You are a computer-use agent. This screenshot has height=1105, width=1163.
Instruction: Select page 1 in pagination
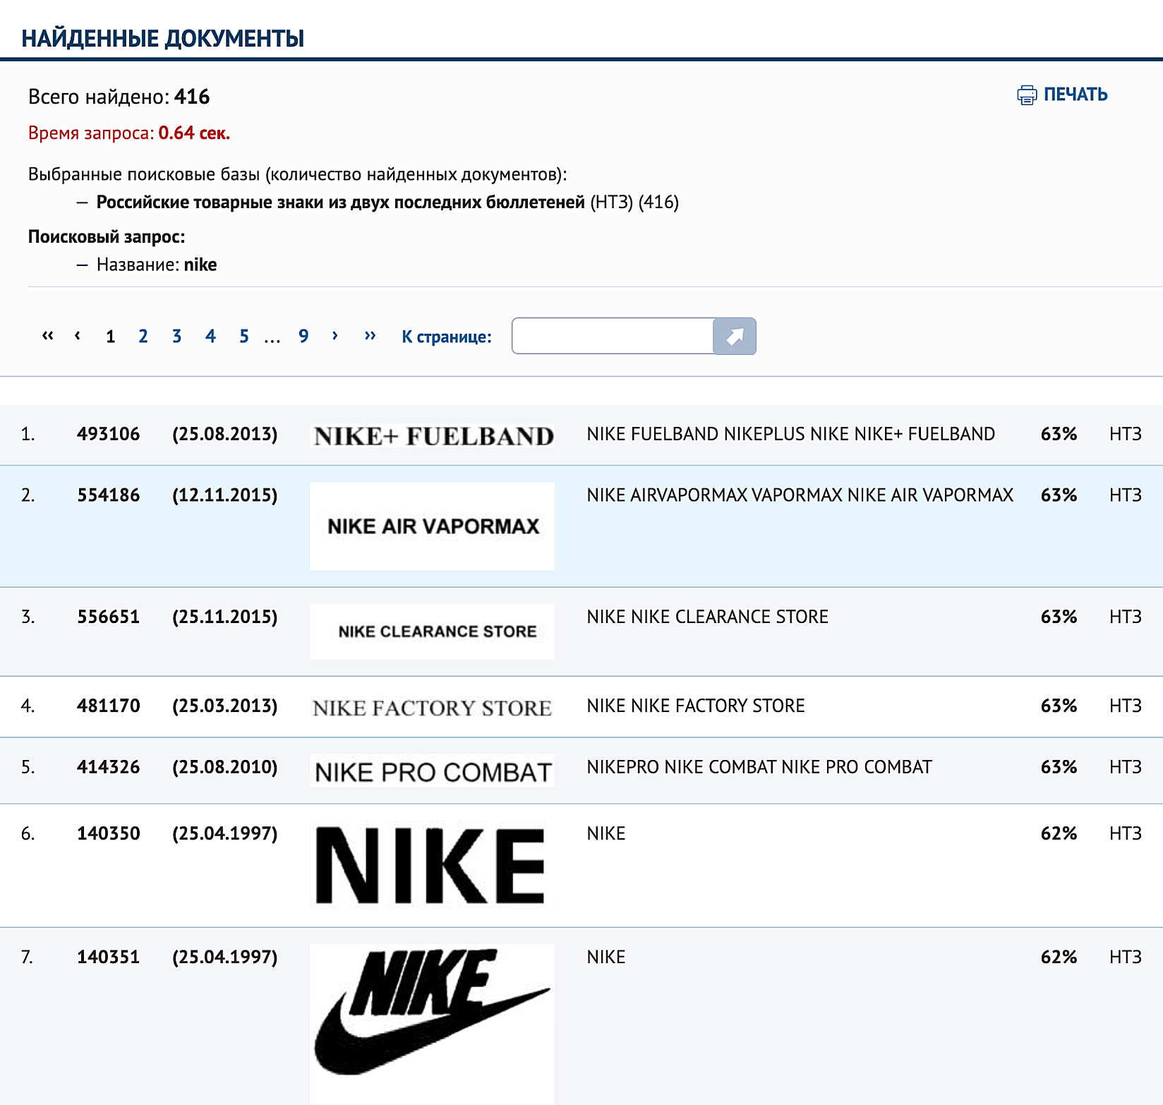pyautogui.click(x=111, y=336)
